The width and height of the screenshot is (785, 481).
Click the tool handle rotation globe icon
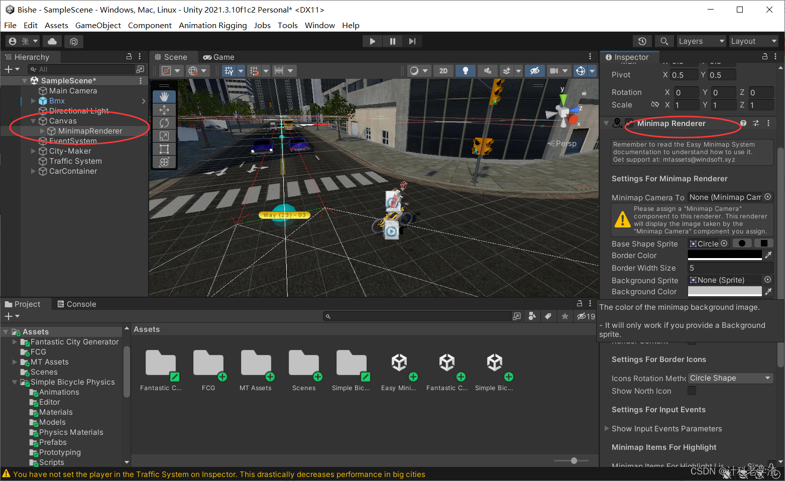click(x=193, y=71)
